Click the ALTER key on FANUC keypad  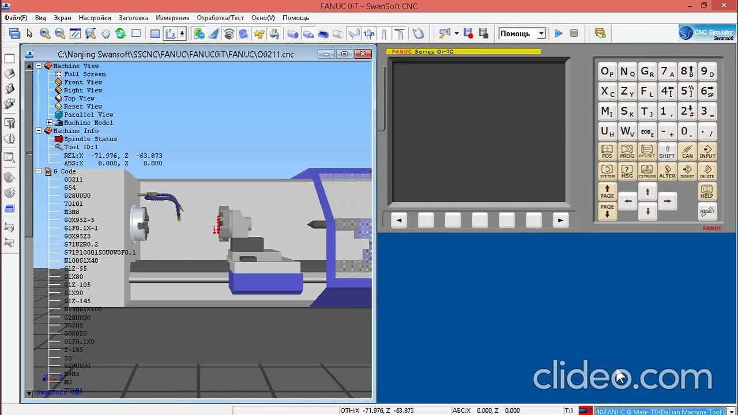[667, 172]
